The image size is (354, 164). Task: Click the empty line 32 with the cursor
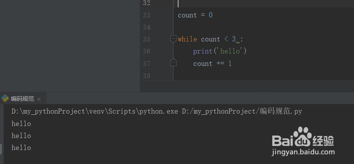(x=232, y=3)
